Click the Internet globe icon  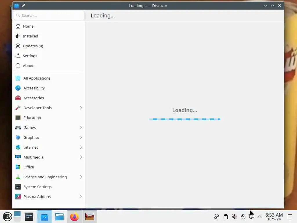coord(18,147)
